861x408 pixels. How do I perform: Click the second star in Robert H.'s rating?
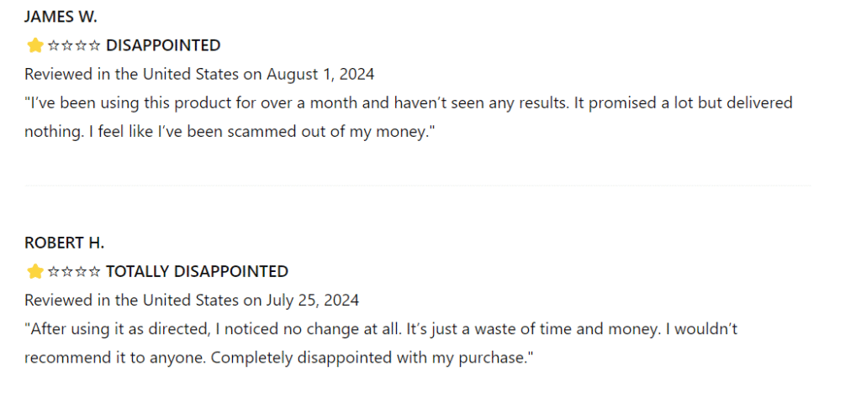click(54, 271)
